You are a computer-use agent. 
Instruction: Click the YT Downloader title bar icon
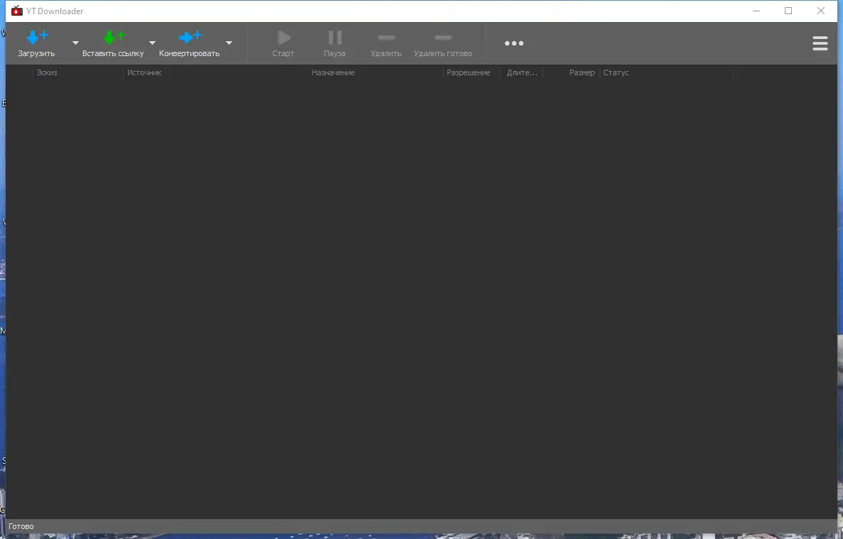[x=17, y=11]
